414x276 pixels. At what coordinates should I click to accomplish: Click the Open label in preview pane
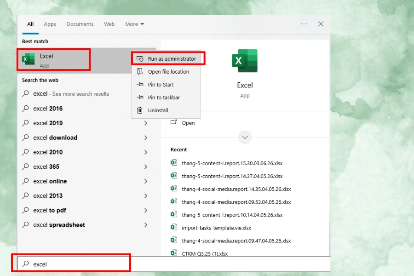click(188, 123)
